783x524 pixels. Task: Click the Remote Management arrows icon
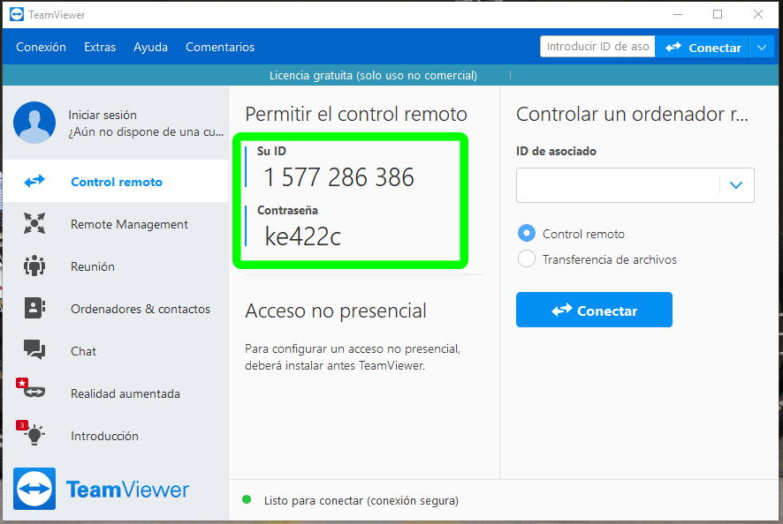click(x=34, y=223)
